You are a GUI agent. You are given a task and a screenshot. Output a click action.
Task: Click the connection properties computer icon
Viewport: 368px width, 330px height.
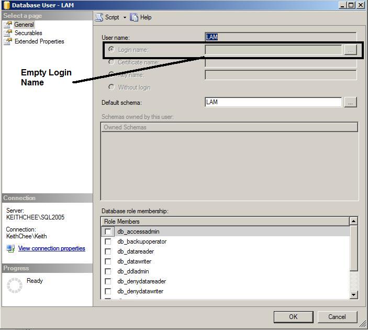click(10, 248)
